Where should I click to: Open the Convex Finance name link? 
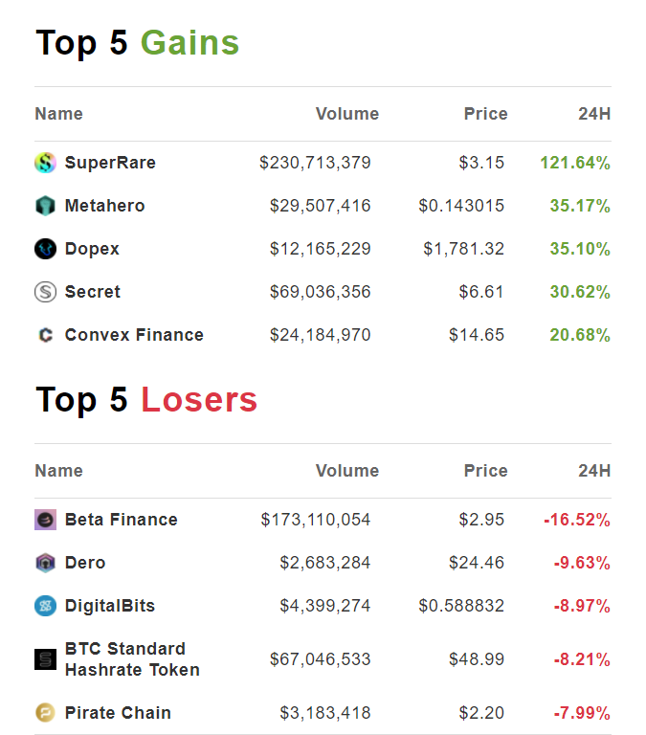(134, 335)
